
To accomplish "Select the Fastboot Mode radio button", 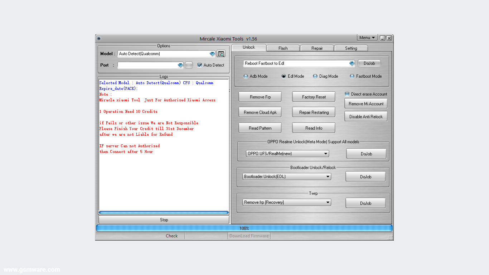I will [x=352, y=76].
